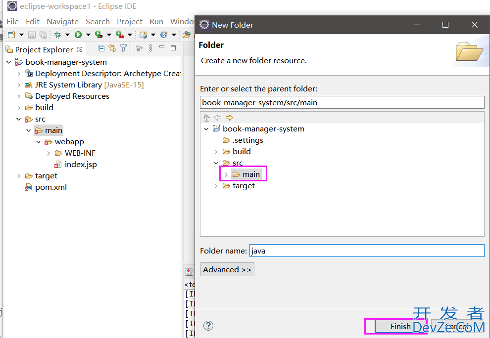This screenshot has width=490, height=338.
Task: Open the Project Explorer filter funnel icon
Action: tap(124, 48)
